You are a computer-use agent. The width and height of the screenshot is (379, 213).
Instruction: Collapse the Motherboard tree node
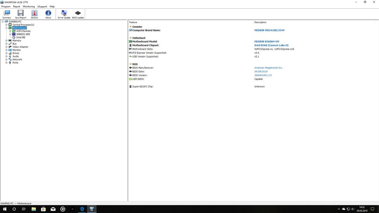coord(6,28)
